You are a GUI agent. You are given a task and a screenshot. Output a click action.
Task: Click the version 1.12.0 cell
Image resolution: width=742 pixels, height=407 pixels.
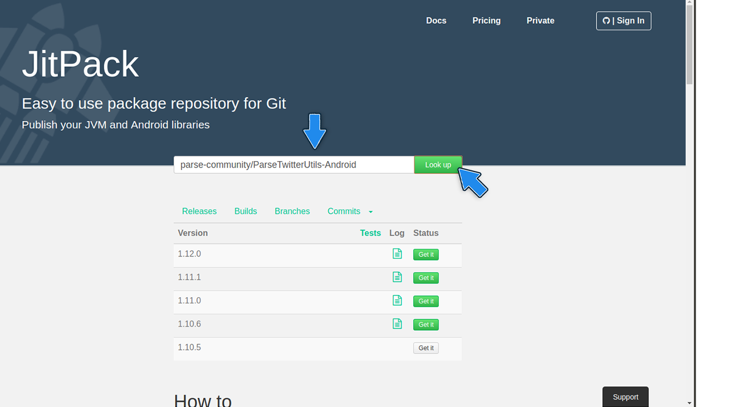pos(189,254)
